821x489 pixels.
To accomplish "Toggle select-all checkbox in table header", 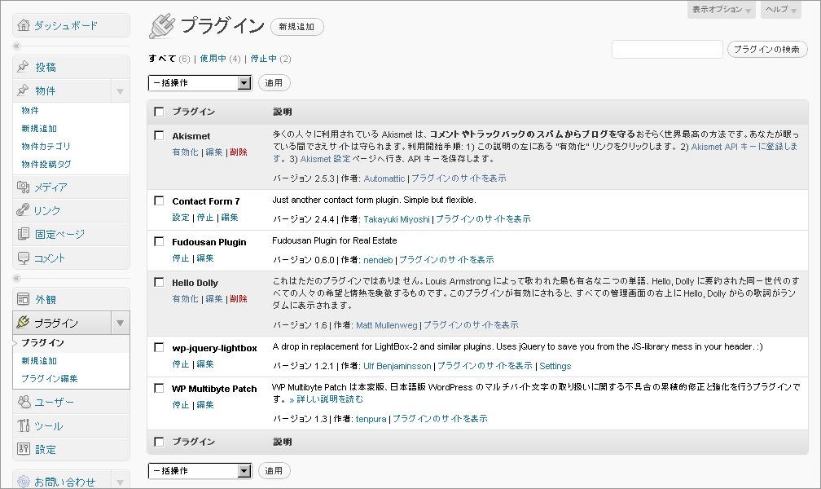I will coord(159,112).
